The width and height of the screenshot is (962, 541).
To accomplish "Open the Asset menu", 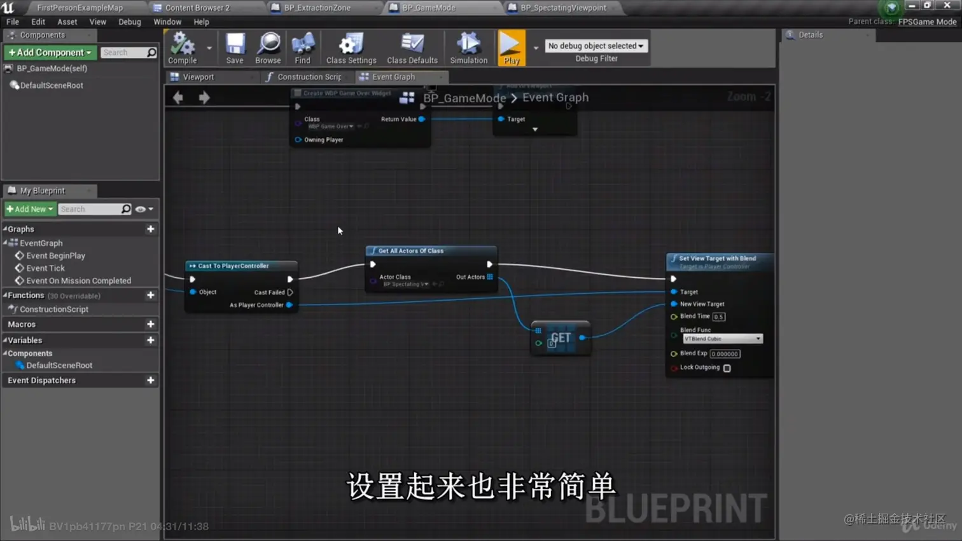I will coord(67,22).
